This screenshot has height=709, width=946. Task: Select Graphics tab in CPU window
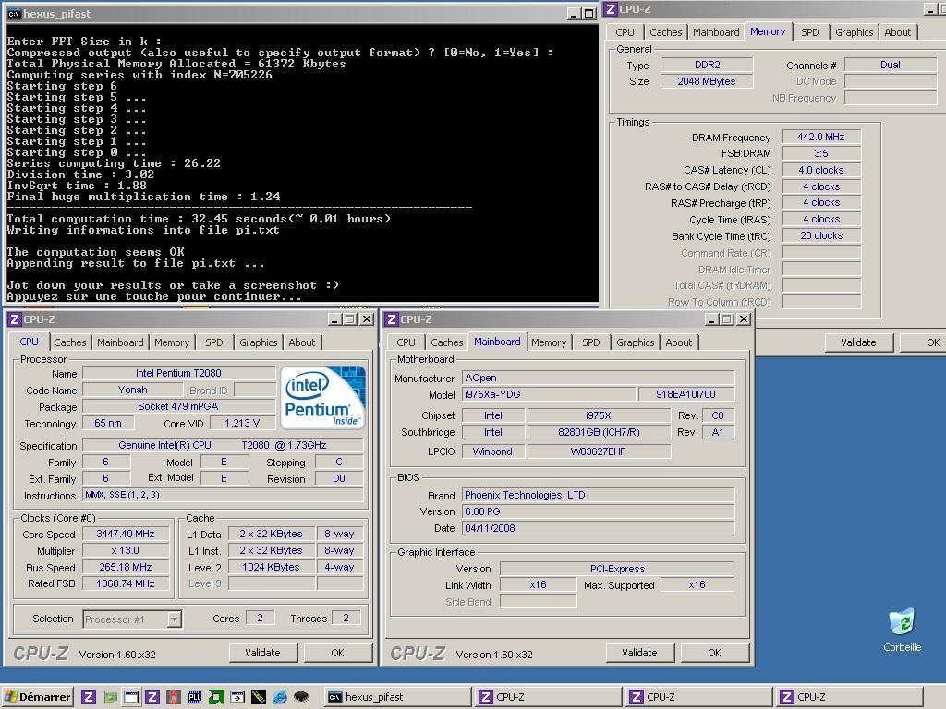(x=259, y=342)
